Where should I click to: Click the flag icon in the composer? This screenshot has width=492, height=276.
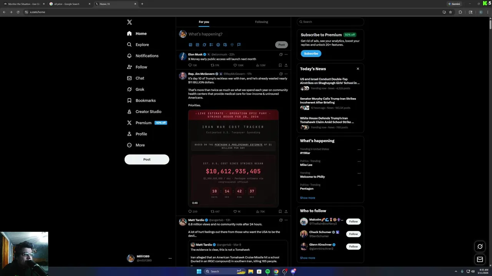click(x=239, y=44)
